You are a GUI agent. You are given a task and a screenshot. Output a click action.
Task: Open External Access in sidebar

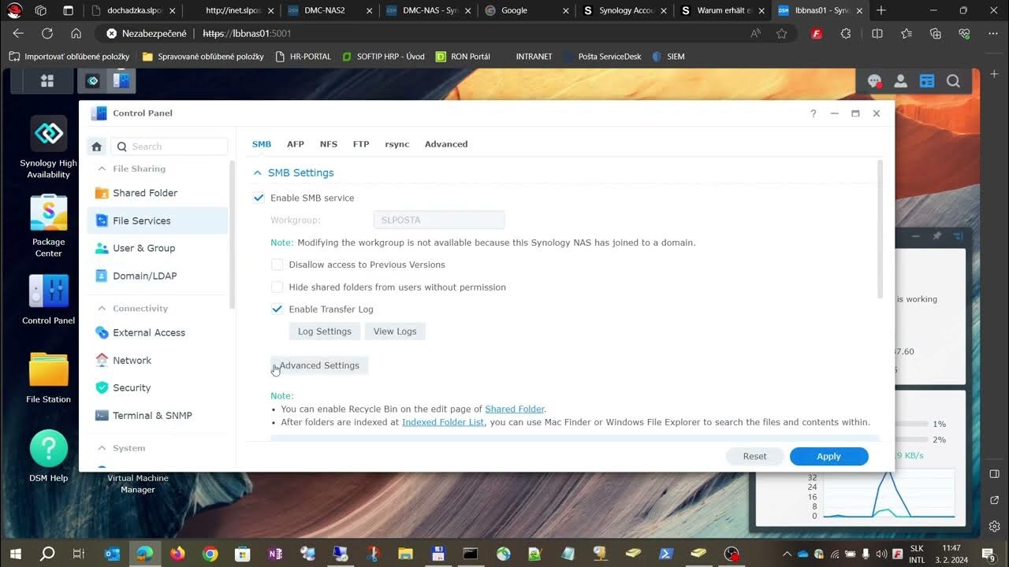tap(157, 332)
